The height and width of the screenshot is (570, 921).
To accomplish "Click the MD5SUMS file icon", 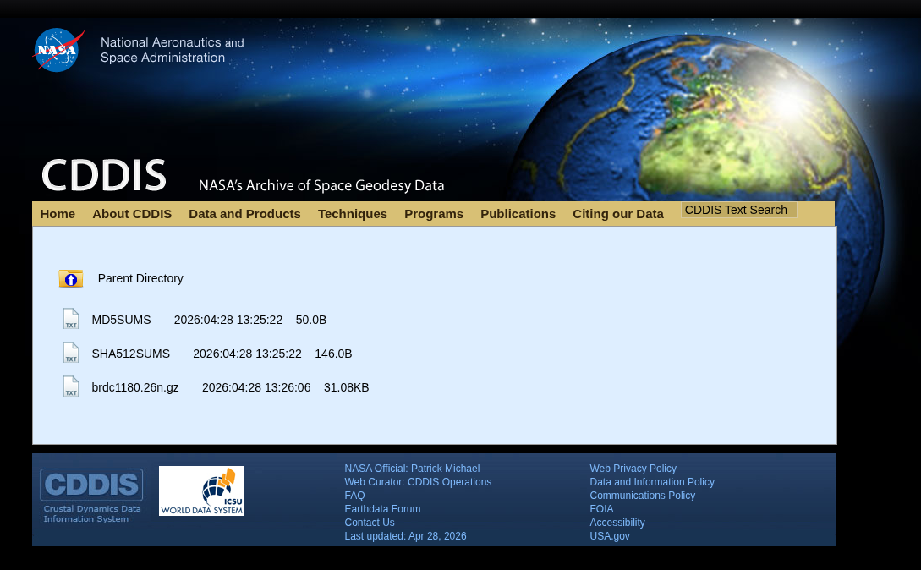I will [71, 319].
